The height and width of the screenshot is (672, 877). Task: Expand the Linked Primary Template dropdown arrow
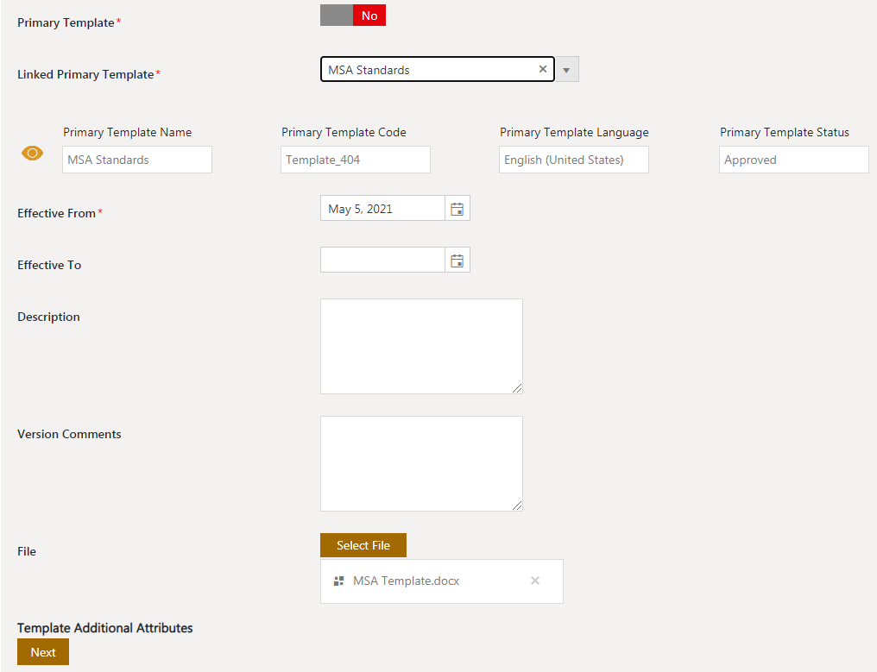tap(567, 70)
